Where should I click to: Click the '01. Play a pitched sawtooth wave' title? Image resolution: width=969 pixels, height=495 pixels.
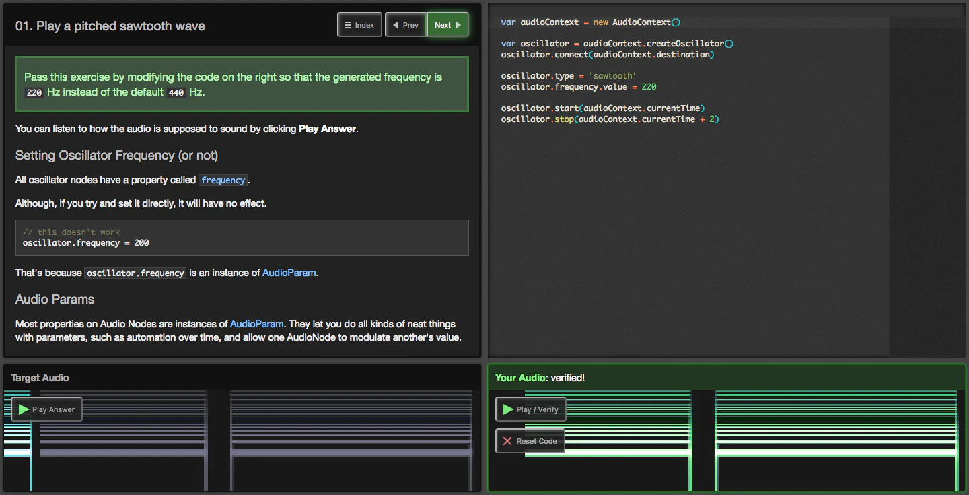click(110, 26)
